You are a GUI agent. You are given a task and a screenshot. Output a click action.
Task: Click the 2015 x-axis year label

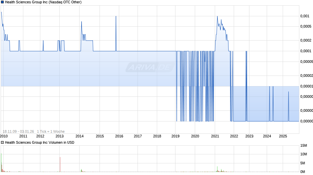[x=100, y=136]
